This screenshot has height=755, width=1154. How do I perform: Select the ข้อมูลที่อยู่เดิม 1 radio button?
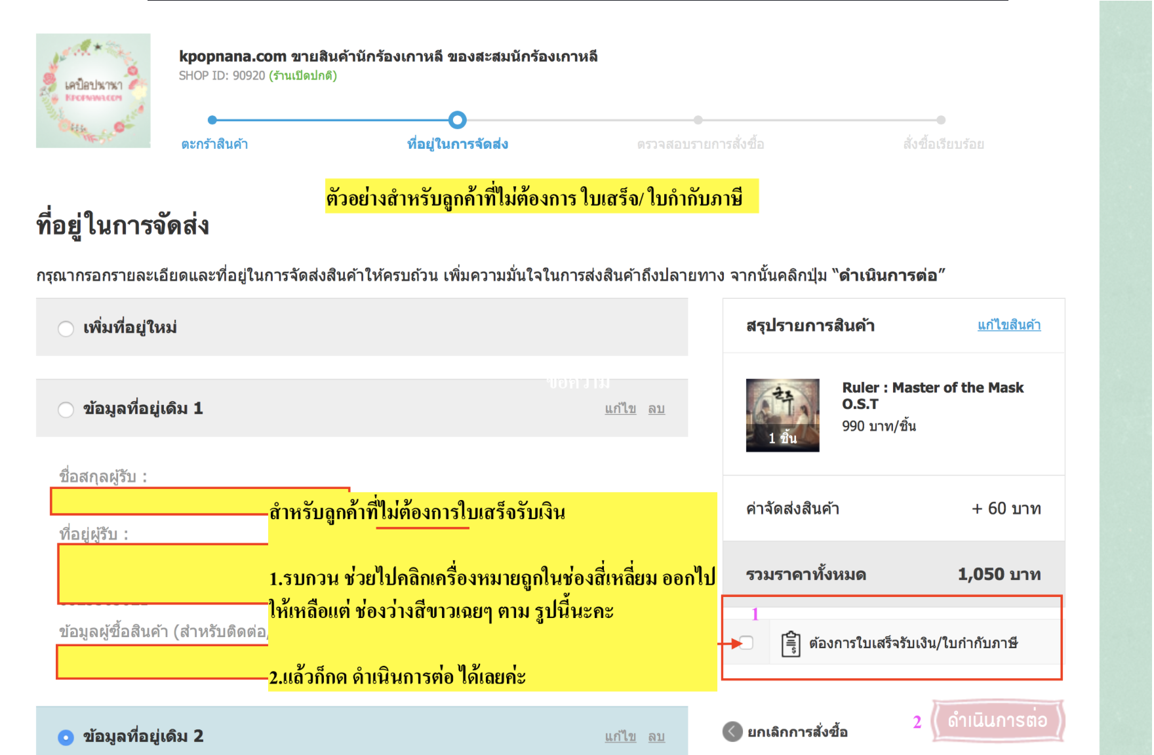[66, 410]
